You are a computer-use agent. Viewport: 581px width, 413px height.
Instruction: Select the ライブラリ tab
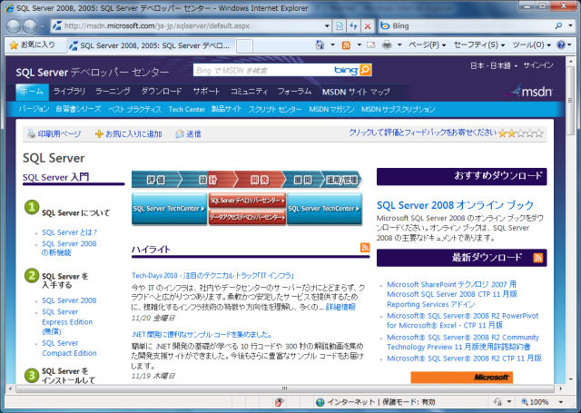[x=69, y=92]
